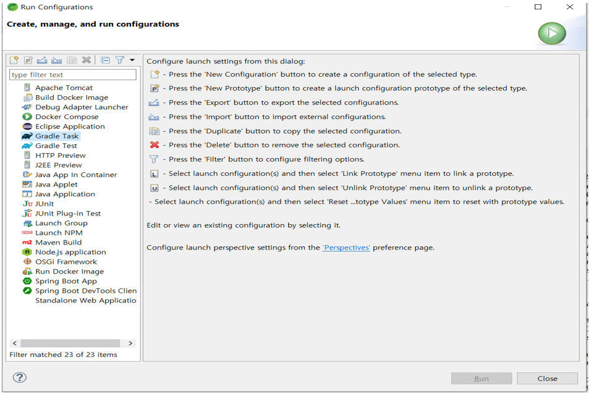
Task: Click the Java Application icon
Action: point(27,194)
